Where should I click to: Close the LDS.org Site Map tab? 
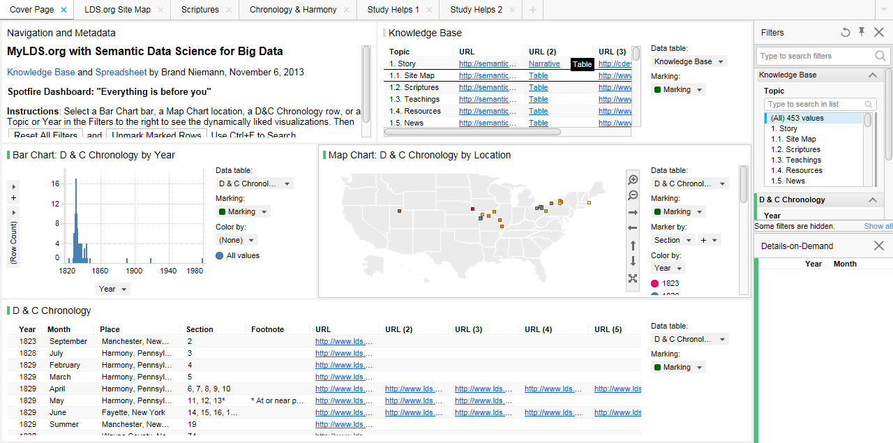pyautogui.click(x=160, y=10)
